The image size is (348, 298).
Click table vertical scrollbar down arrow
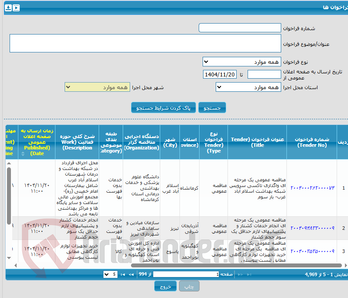pyautogui.click(x=9, y=258)
